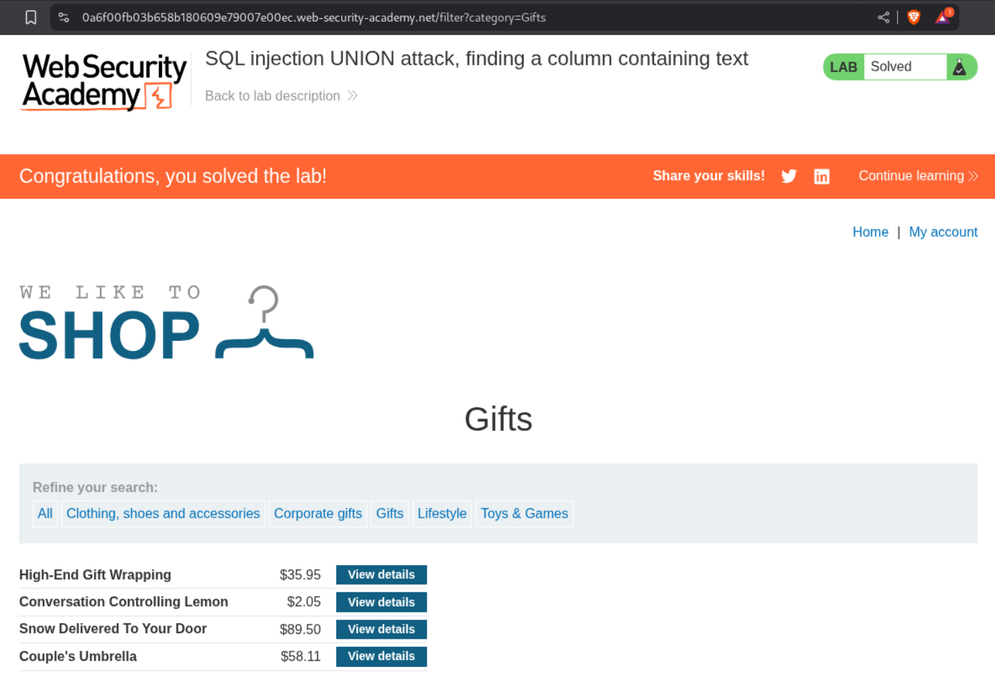This screenshot has width=995, height=683.
Task: Filter by Corporate gifts category
Action: pyautogui.click(x=318, y=514)
